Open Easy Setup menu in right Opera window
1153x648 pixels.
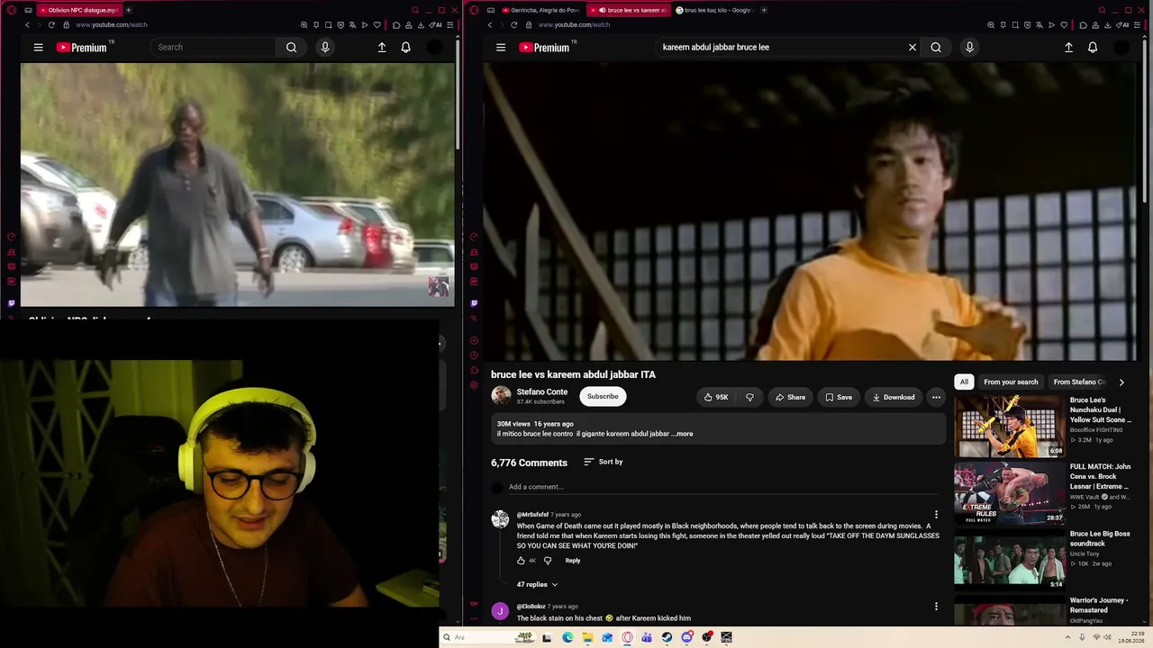pyautogui.click(x=1139, y=25)
